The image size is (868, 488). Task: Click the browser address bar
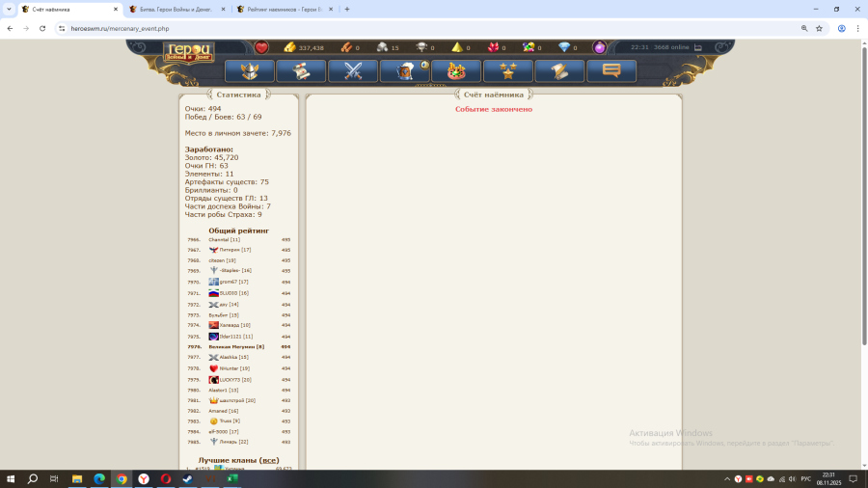tap(386, 28)
